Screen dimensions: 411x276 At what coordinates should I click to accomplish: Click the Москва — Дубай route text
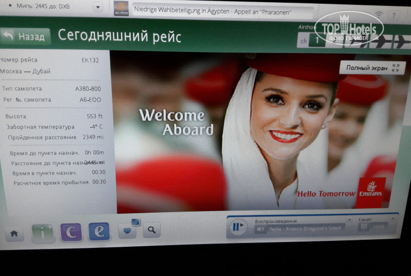25,71
